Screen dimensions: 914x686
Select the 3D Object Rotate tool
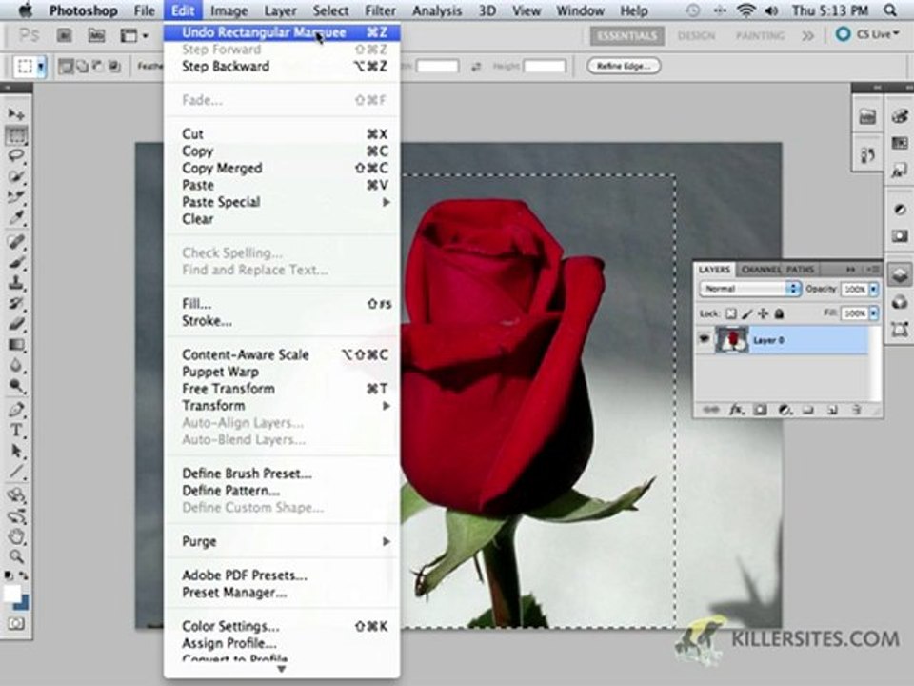[16, 495]
